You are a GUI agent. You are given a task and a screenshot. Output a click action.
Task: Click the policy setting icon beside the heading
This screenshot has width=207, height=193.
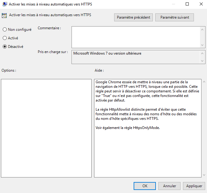pos(5,16)
